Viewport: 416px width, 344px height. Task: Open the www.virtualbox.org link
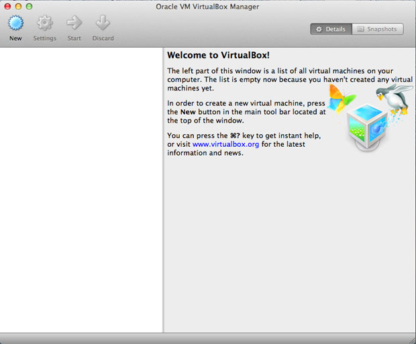pos(225,144)
